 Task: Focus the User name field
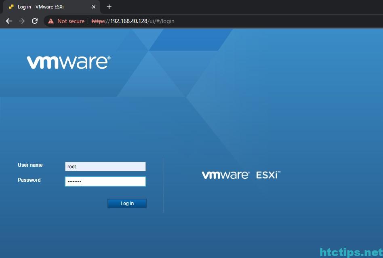105,166
